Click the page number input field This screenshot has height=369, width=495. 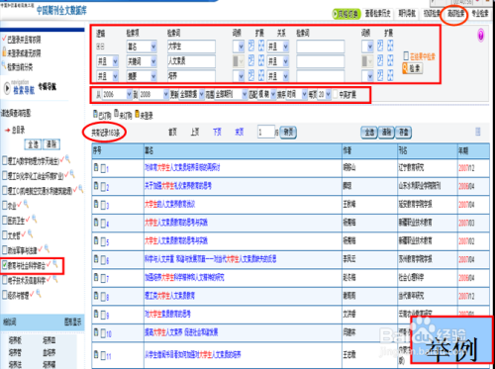point(266,133)
